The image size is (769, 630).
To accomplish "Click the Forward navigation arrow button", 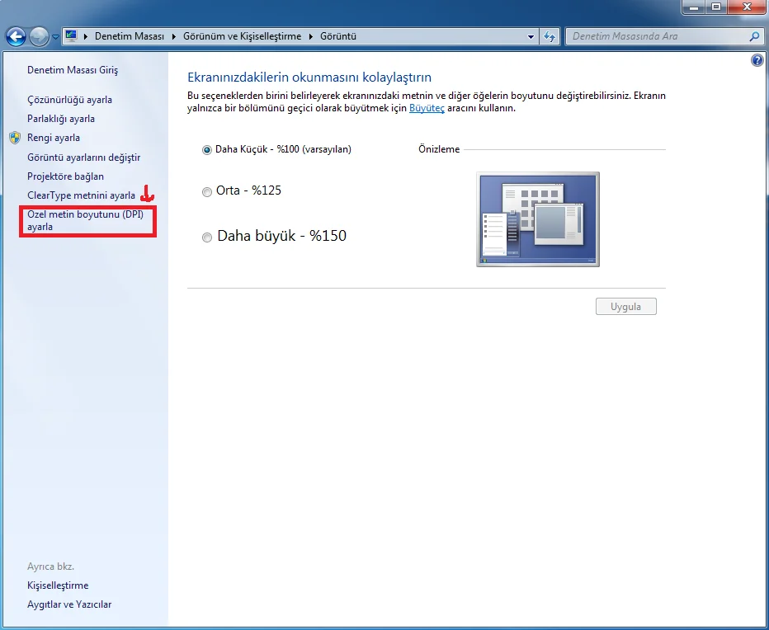I will [39, 36].
